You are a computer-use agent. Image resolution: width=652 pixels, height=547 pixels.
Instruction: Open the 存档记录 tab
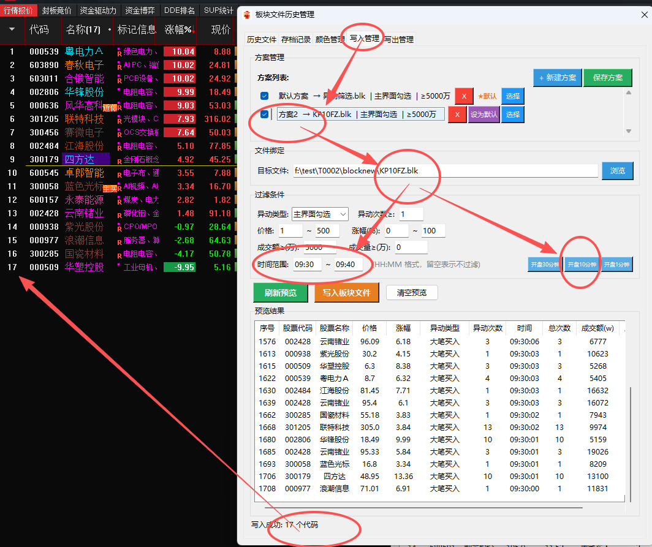(295, 39)
